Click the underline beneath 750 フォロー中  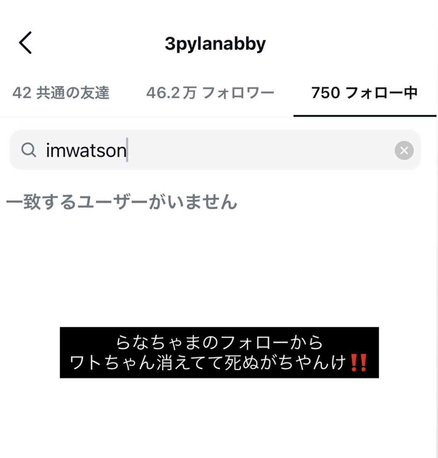(x=365, y=115)
